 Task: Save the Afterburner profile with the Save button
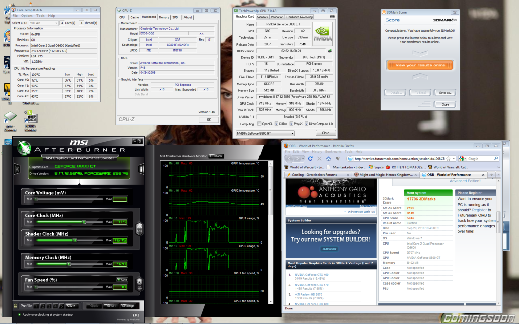tap(71, 306)
